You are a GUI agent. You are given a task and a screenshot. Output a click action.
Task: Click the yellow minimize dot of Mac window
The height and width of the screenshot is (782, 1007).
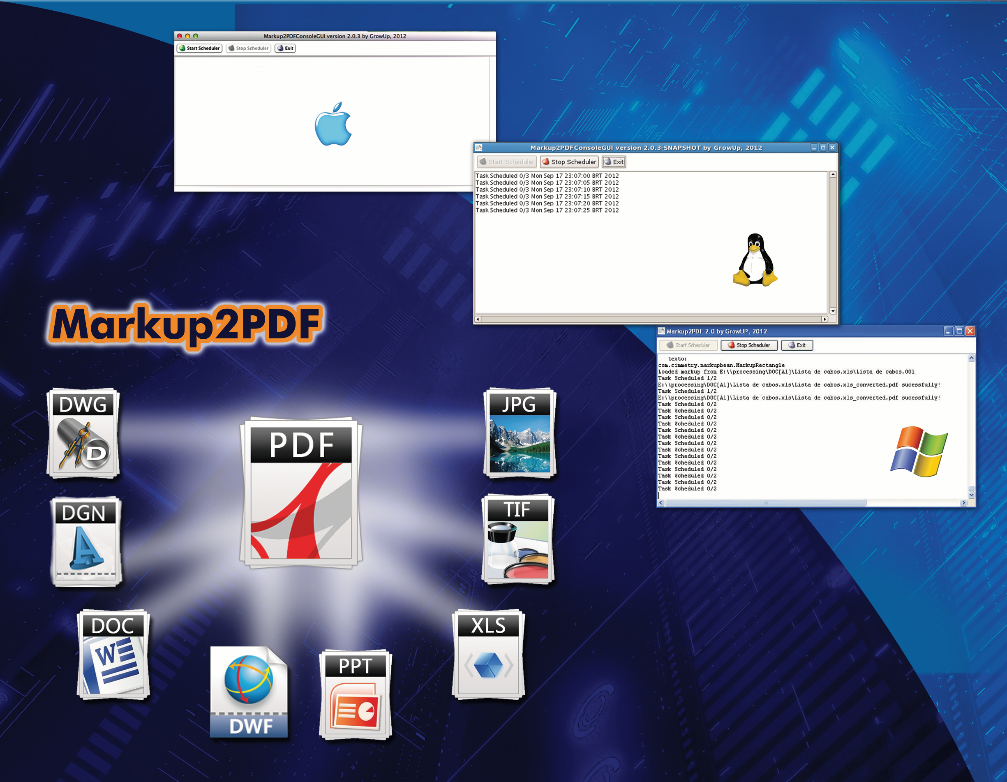[x=188, y=36]
